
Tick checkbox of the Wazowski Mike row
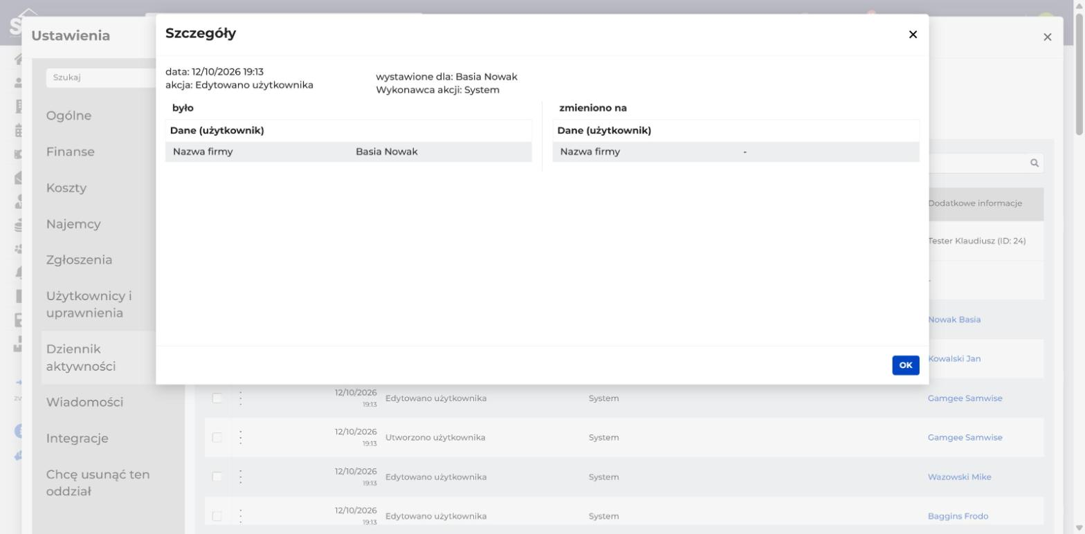click(x=217, y=477)
